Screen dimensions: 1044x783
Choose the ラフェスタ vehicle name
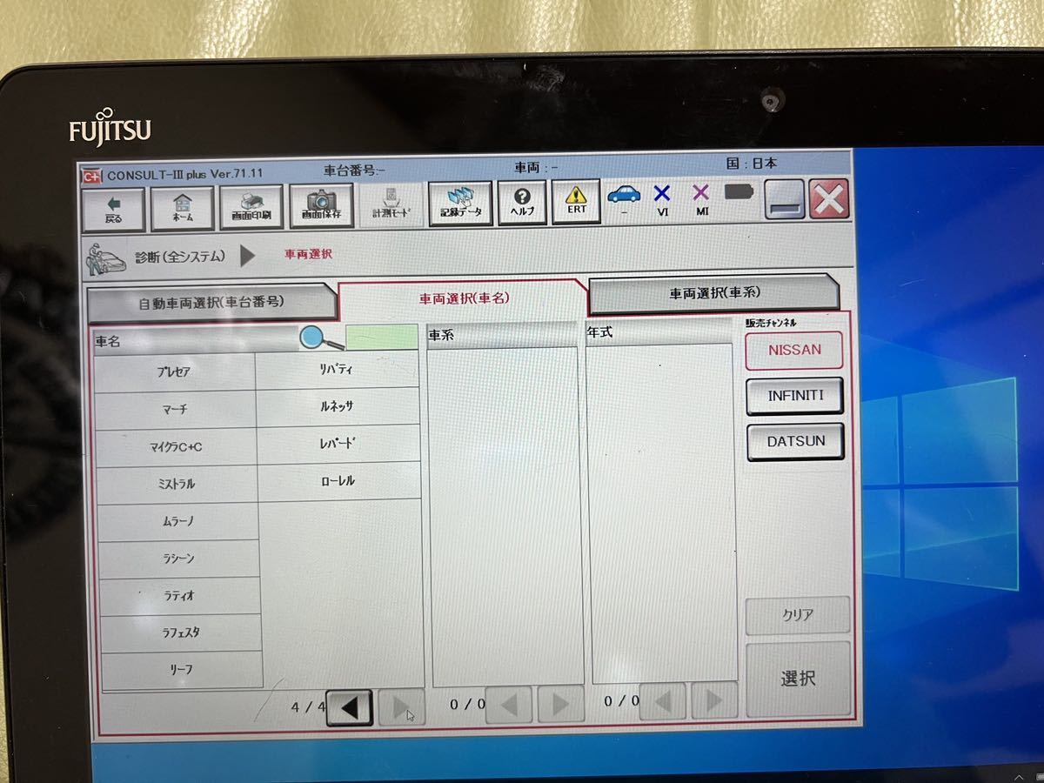[180, 632]
